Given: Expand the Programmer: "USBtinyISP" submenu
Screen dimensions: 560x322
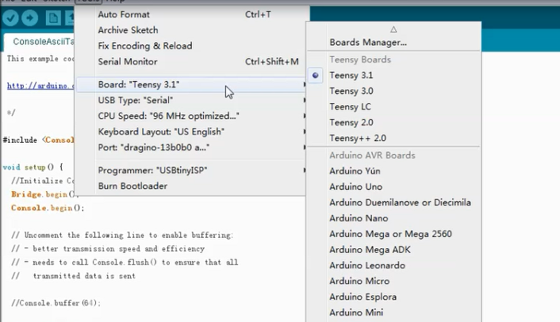Looking at the screenshot, I should pyautogui.click(x=191, y=171).
